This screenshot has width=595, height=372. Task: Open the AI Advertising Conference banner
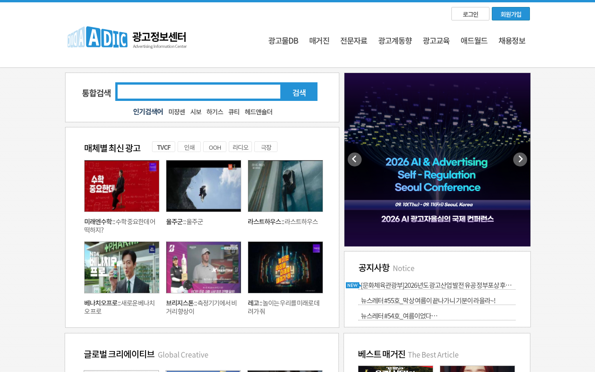pyautogui.click(x=437, y=159)
